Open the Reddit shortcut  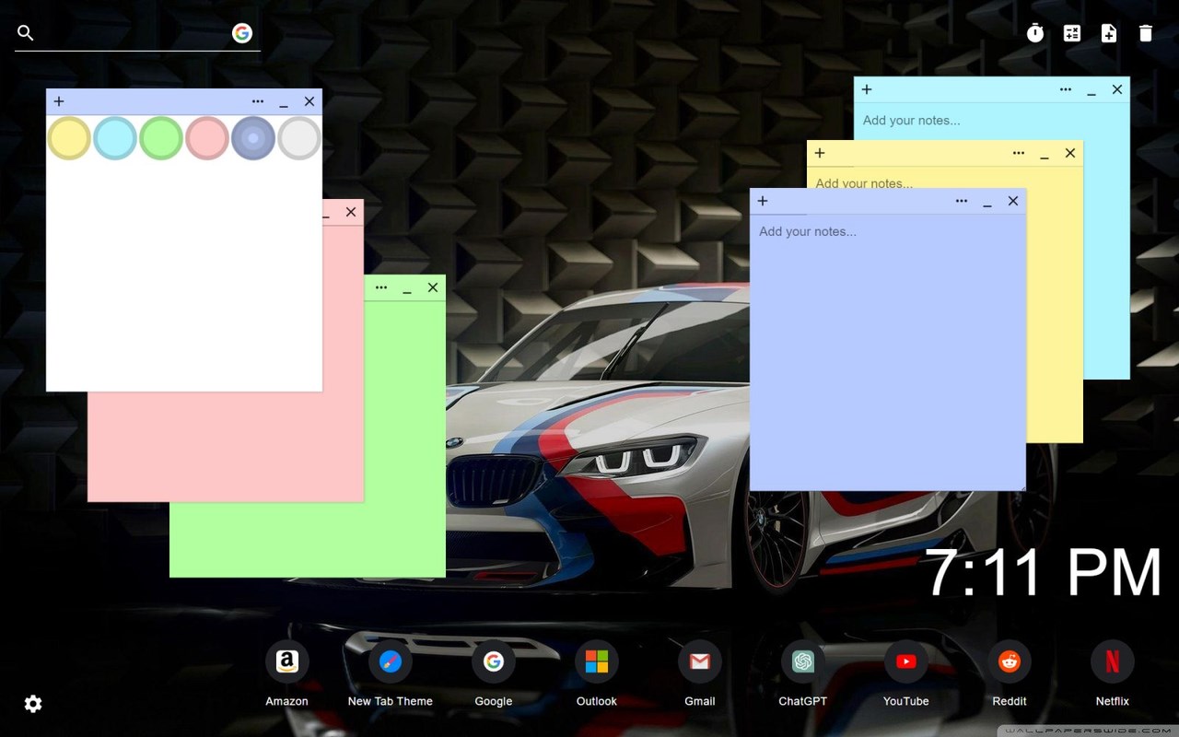tap(1010, 661)
